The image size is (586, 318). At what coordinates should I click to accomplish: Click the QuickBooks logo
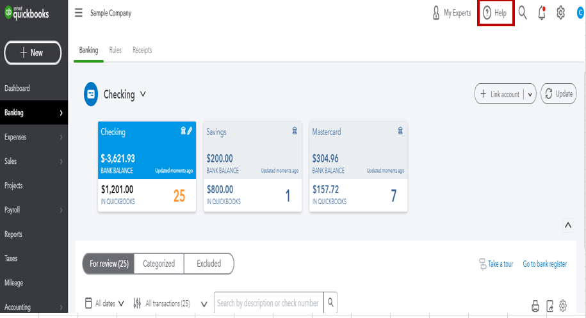(26, 13)
